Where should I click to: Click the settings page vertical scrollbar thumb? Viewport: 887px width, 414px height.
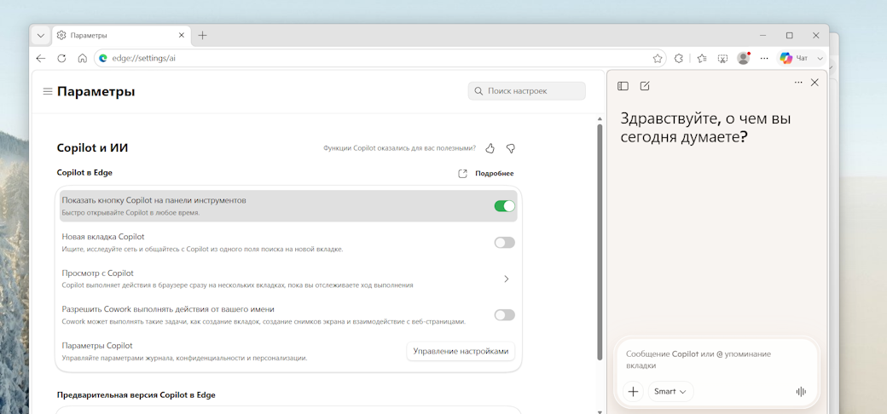click(x=600, y=242)
